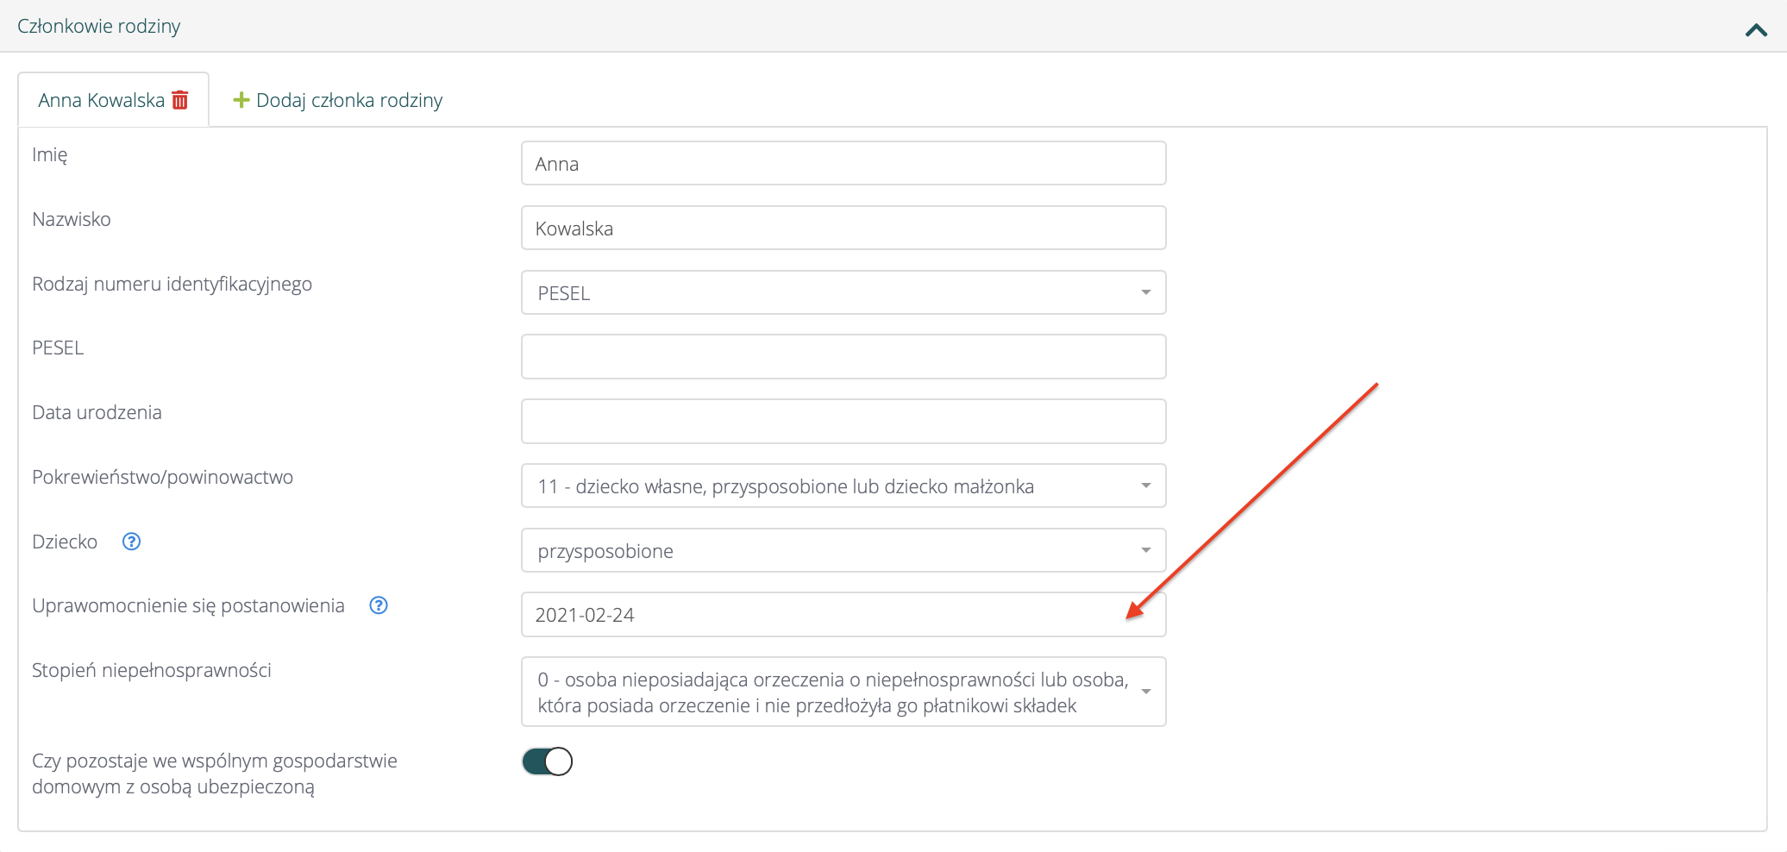The image size is (1787, 852).
Task: Open help icon next to Dziecko
Action: tap(131, 542)
